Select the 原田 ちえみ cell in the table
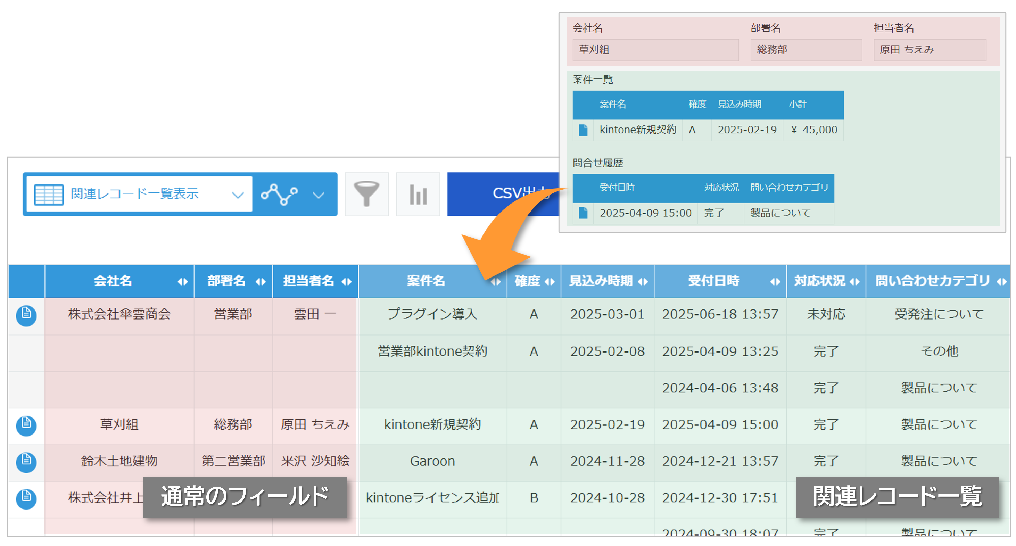 point(315,426)
